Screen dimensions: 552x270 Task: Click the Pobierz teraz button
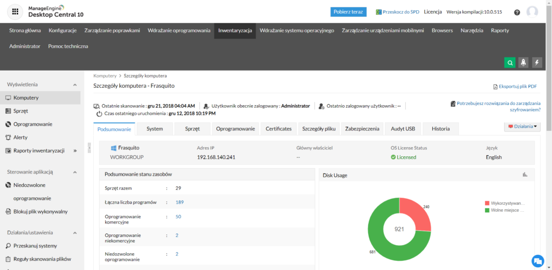(348, 12)
